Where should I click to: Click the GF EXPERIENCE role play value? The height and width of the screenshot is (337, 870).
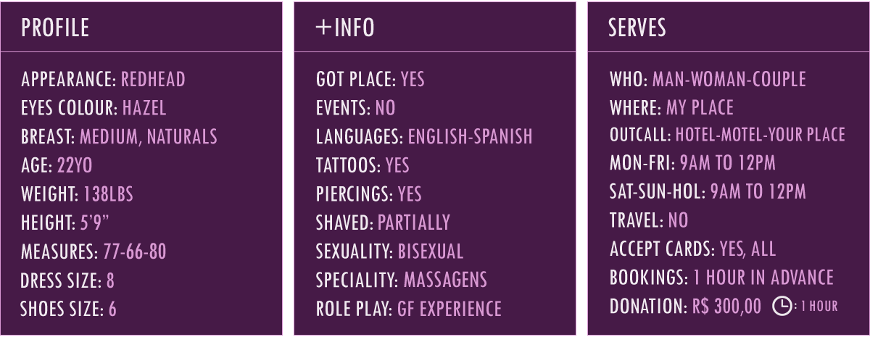[x=449, y=309]
